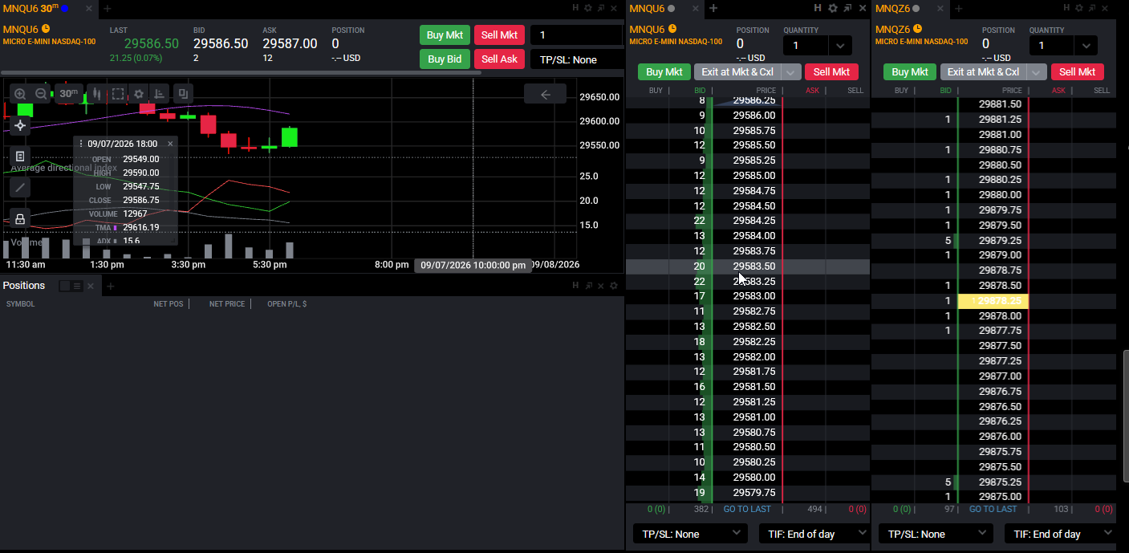1129x553 pixels.
Task: Zoom in on the MNQU6 chart
Action: click(20, 94)
